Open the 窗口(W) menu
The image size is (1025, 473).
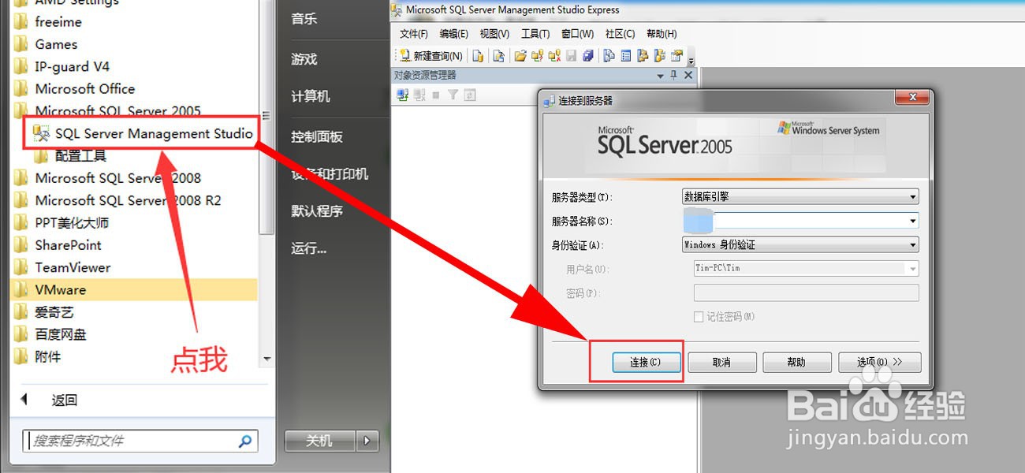(x=577, y=34)
